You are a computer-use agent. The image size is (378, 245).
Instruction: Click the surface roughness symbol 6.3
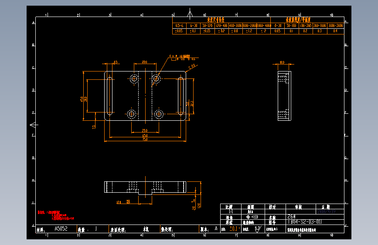coord(258,229)
